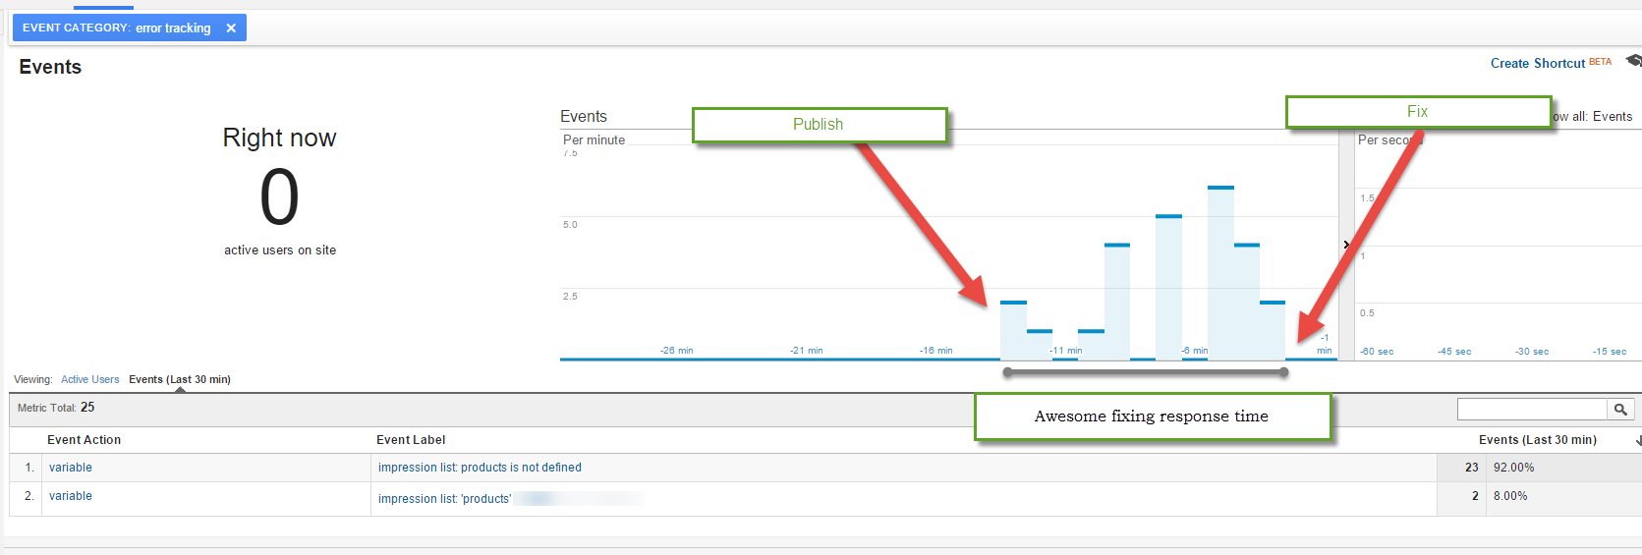Focus the table search input field

tap(1532, 409)
